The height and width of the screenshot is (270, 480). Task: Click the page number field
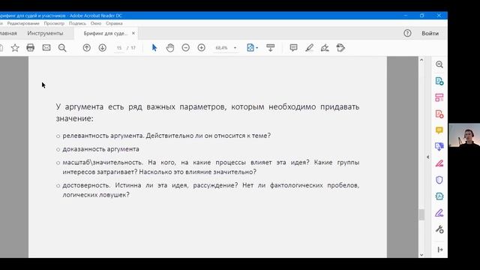pos(119,48)
